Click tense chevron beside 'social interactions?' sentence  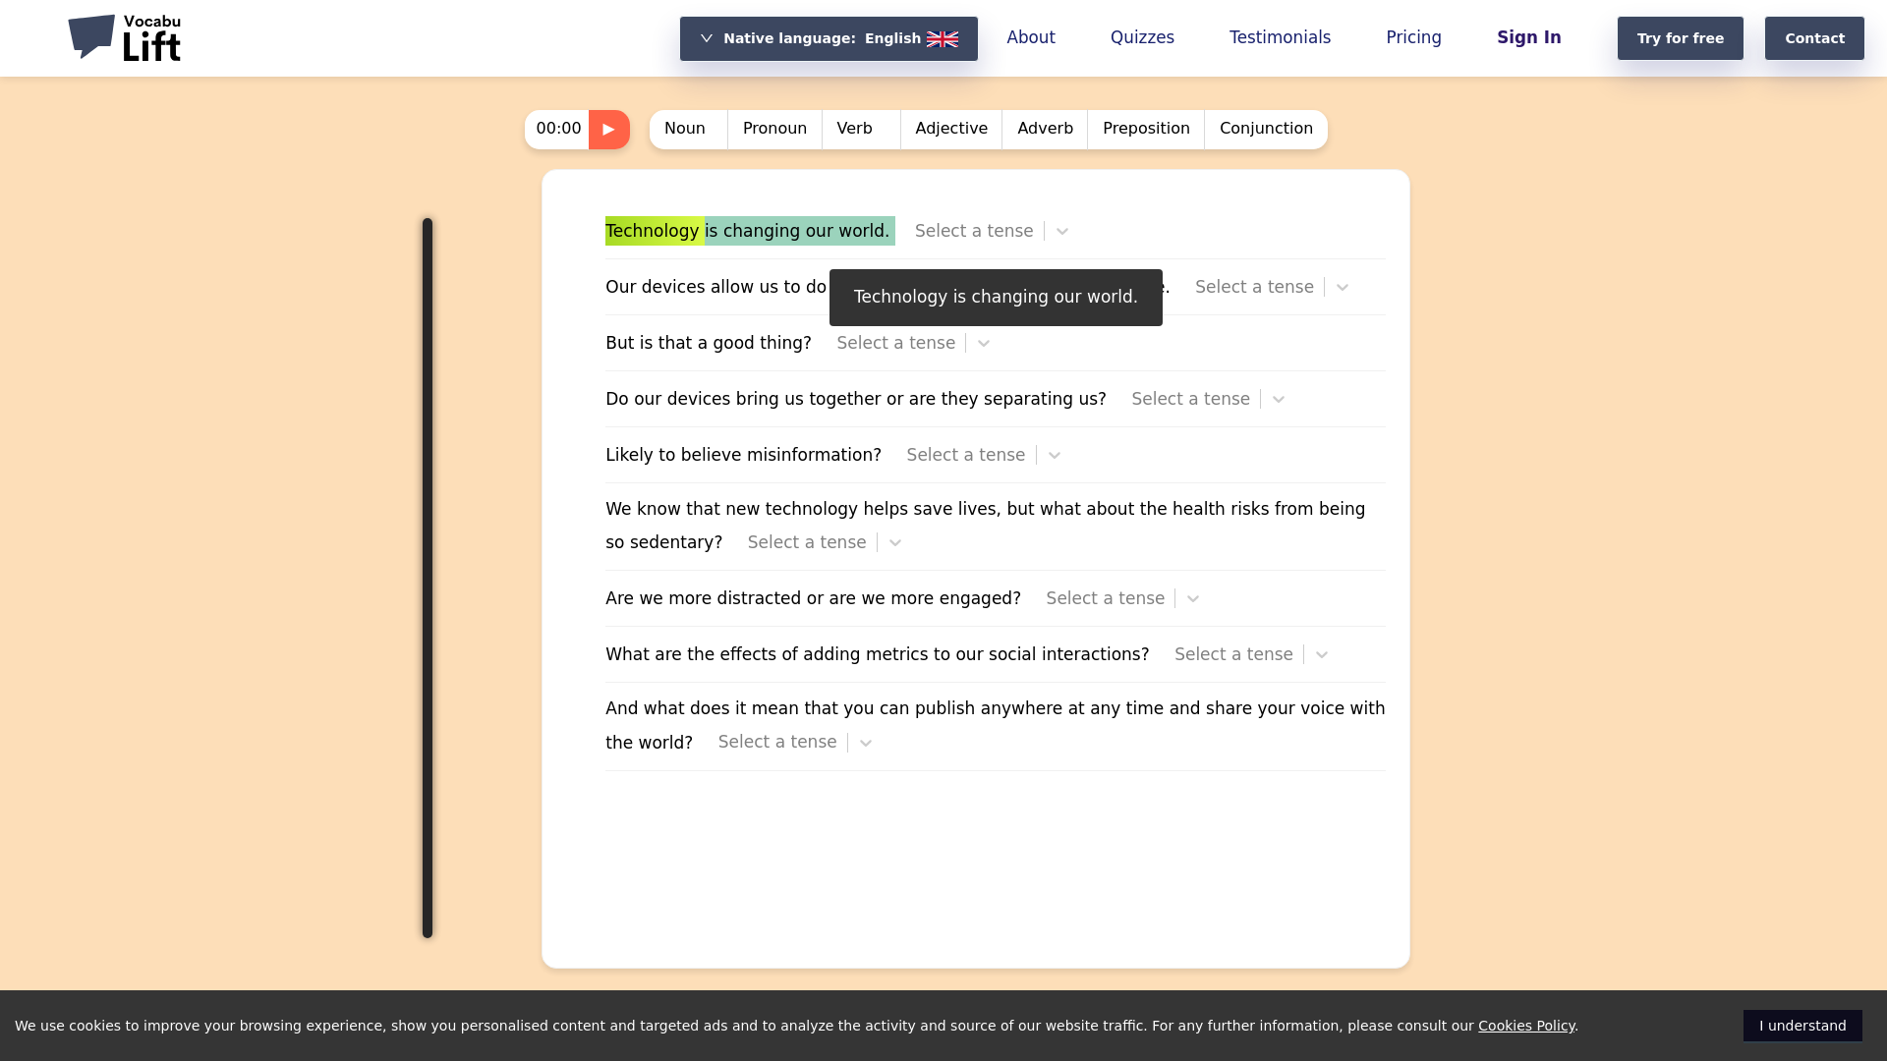point(1322,655)
